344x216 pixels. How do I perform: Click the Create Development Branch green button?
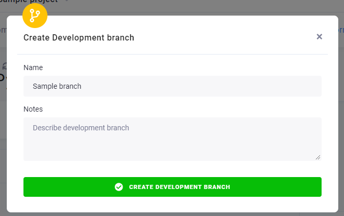(173, 187)
